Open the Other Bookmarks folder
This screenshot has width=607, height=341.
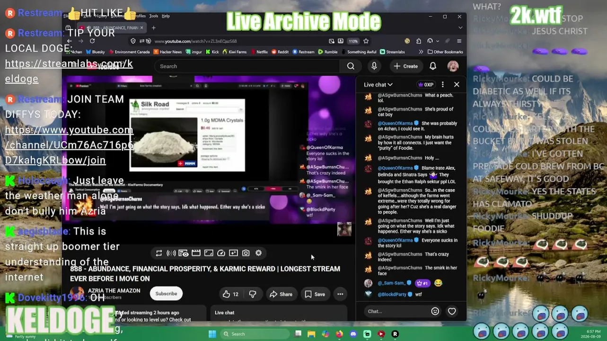click(x=445, y=52)
